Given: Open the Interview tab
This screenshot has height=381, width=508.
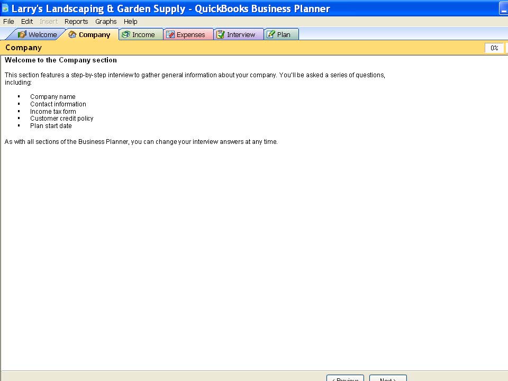Looking at the screenshot, I should (239, 34).
